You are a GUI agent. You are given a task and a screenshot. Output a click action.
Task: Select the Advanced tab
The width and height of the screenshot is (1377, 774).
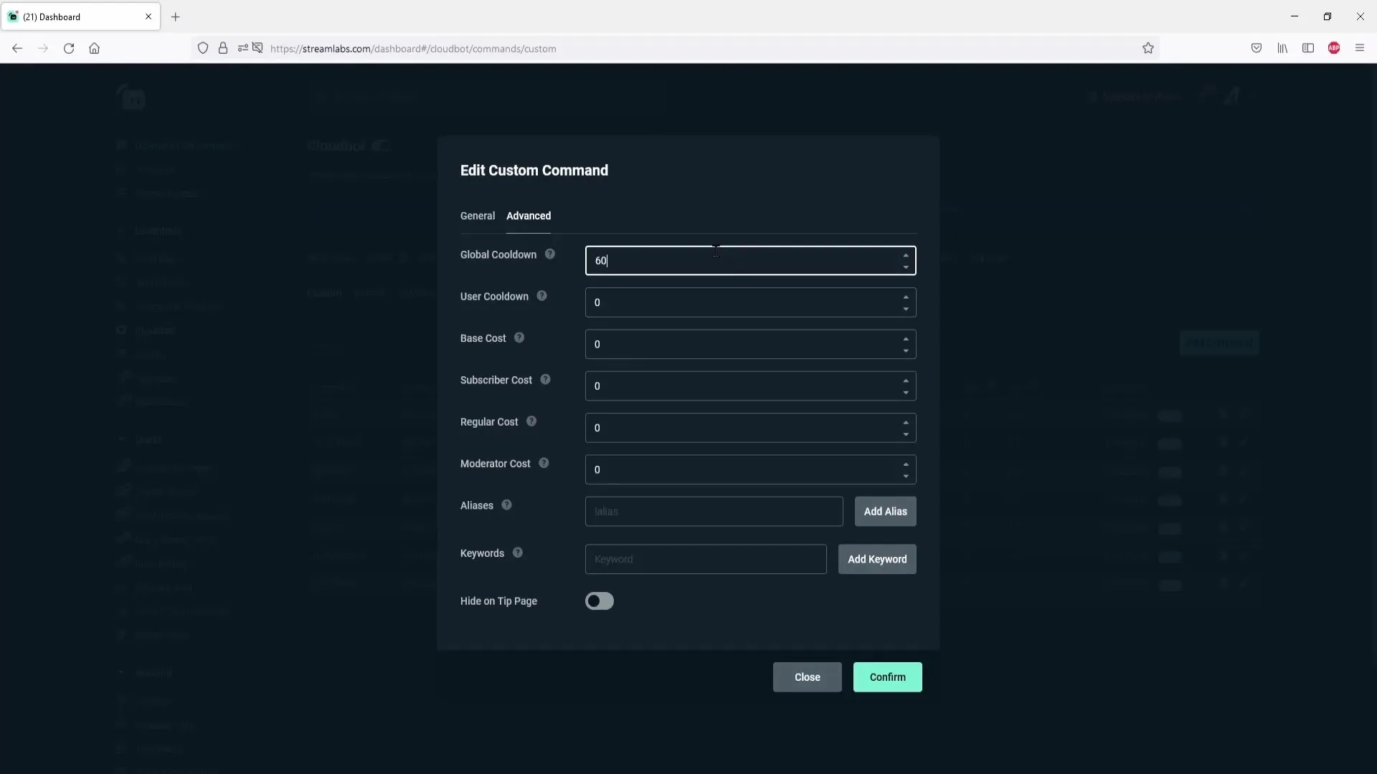tap(529, 216)
